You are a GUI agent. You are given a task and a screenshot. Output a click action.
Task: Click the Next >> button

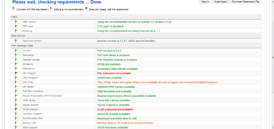[205, 2]
